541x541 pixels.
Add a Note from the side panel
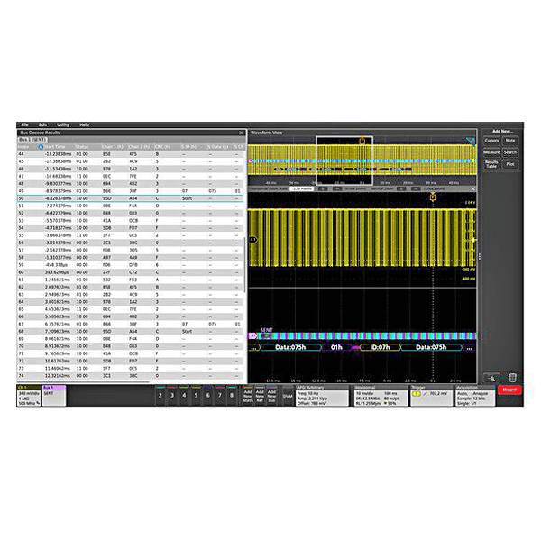click(510, 141)
